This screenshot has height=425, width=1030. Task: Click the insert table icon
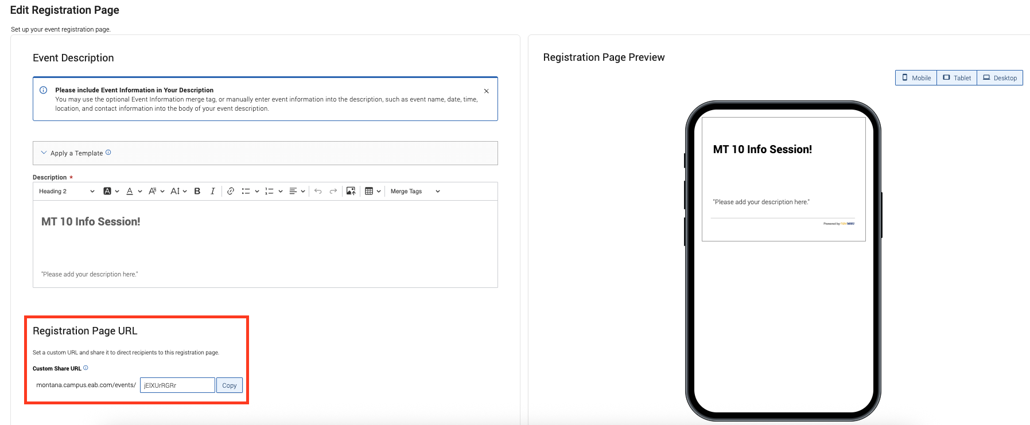pyautogui.click(x=369, y=192)
